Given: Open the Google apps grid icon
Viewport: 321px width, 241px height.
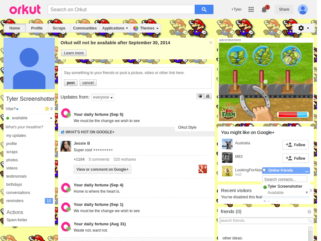Looking at the screenshot, I should [251, 9].
